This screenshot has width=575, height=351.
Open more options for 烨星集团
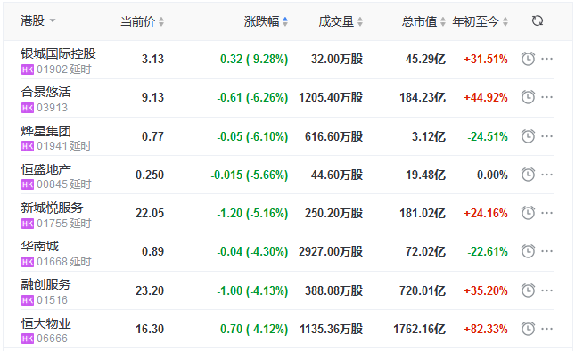(546, 136)
